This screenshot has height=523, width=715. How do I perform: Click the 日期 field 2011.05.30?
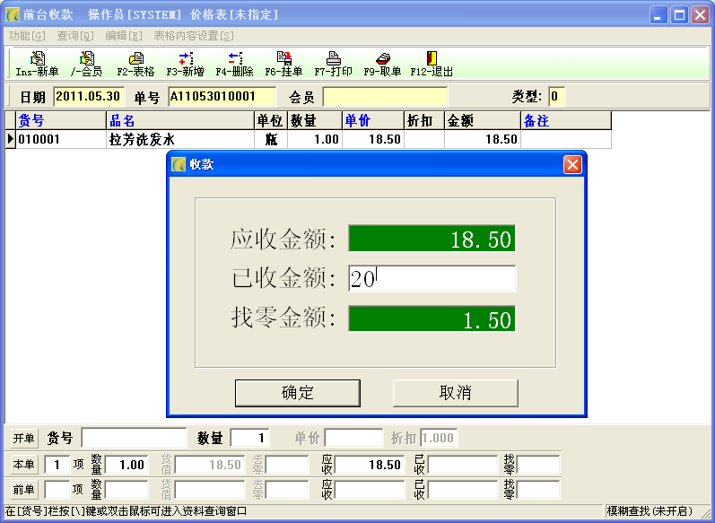tap(89, 96)
